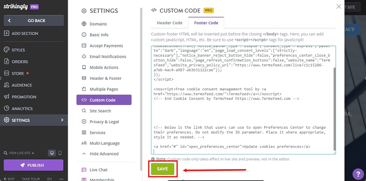Screen dimensions: 366x181
Task: Switch to the Footer Code tab
Action: 206,23
